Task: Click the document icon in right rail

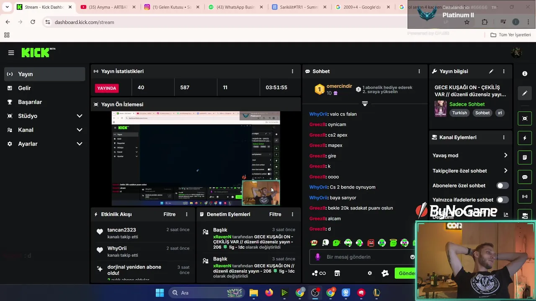Action: tap(525, 158)
